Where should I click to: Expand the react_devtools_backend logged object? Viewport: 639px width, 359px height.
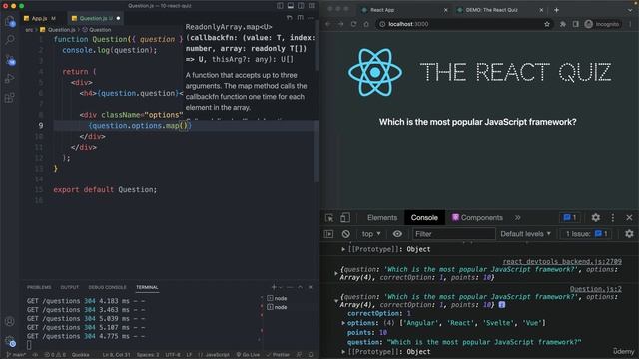[x=336, y=273]
